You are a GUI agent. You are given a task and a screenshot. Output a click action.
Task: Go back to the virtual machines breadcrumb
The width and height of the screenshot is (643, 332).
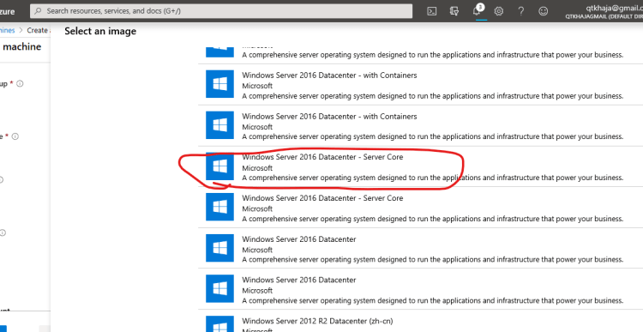click(x=8, y=30)
